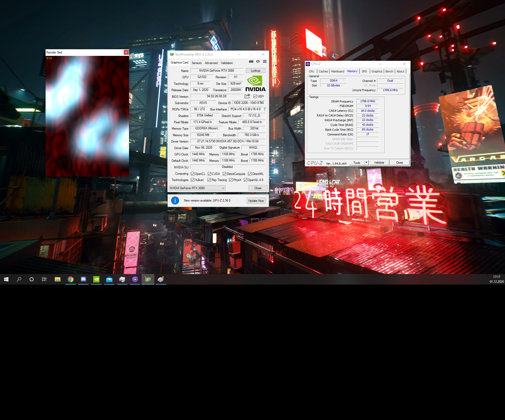This screenshot has height=420, width=505.
Task: Click the Driver Version field in GPU-Z
Action: [x=228, y=141]
